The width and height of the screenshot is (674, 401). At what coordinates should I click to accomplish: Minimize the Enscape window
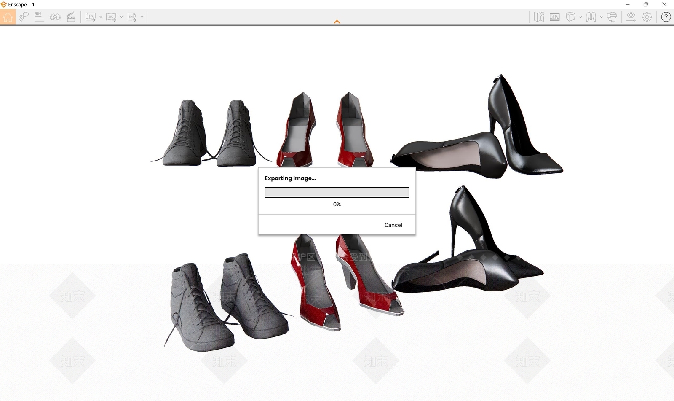[627, 4]
